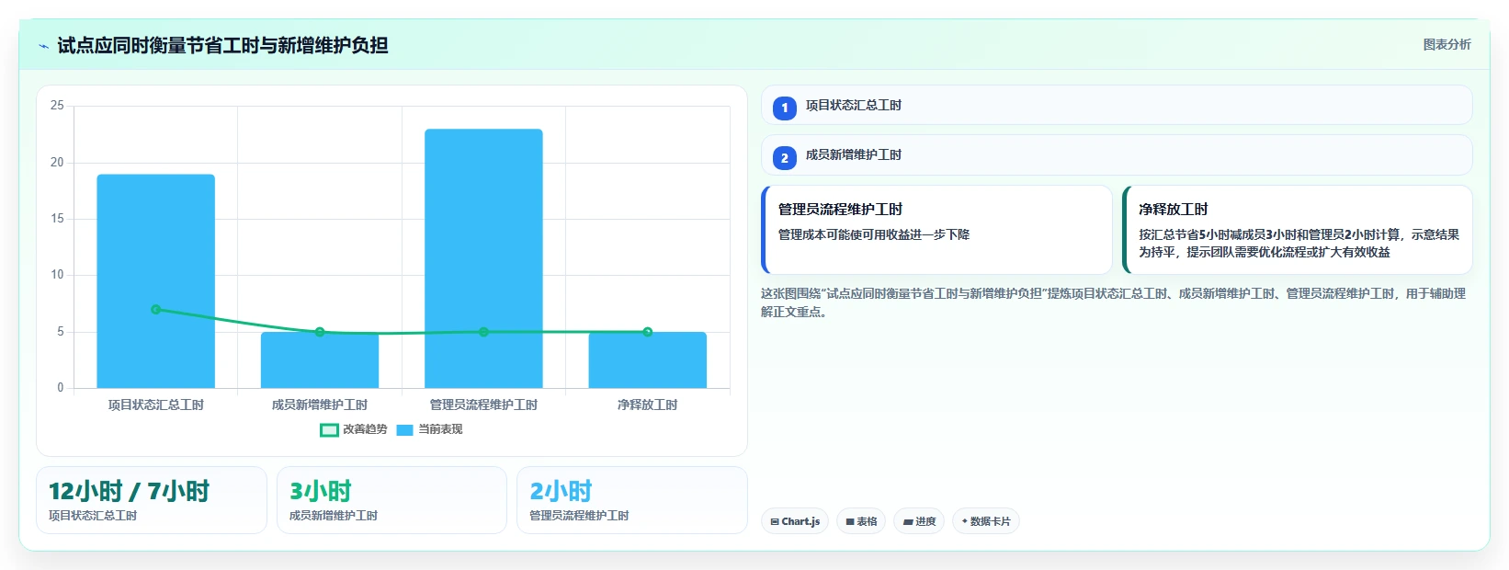The height and width of the screenshot is (570, 1509).
Task: Click the 12小时 / 7小时 stat card
Action: (x=152, y=500)
